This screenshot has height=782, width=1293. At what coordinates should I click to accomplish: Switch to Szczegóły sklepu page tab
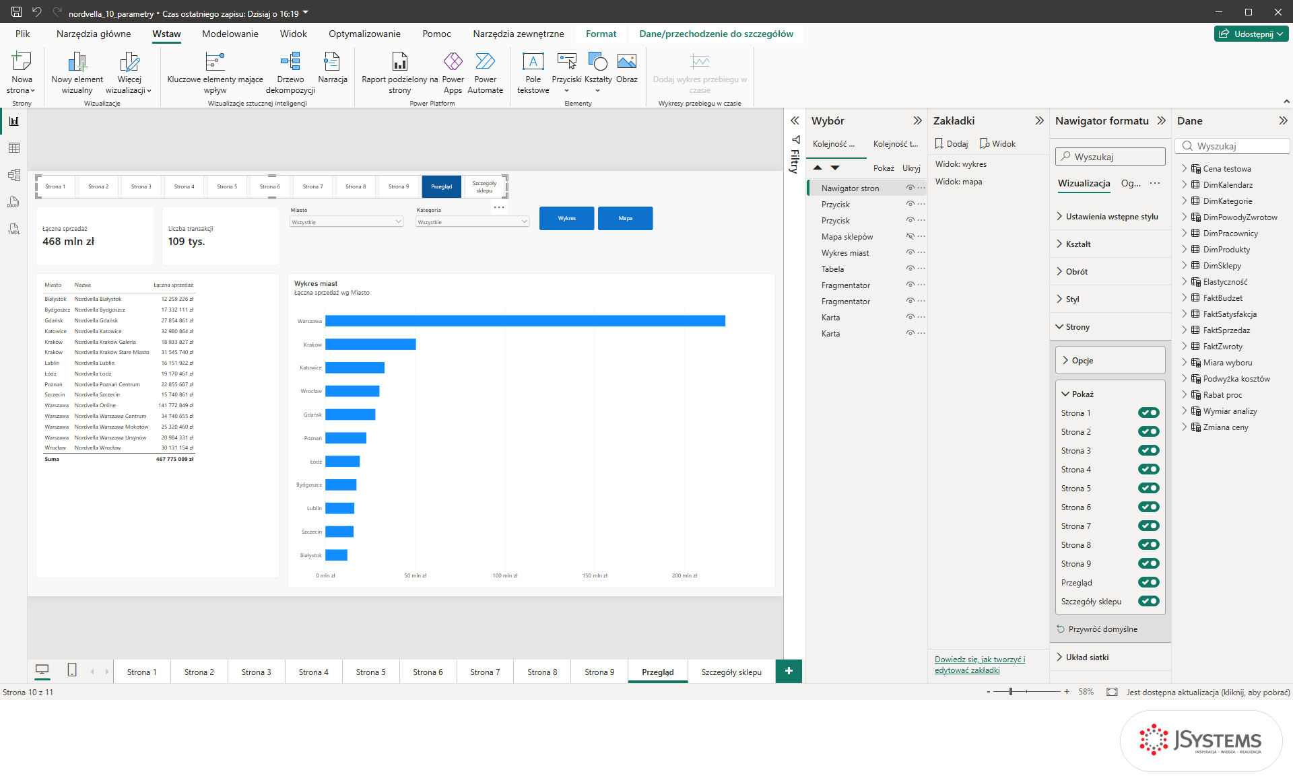[x=731, y=672]
